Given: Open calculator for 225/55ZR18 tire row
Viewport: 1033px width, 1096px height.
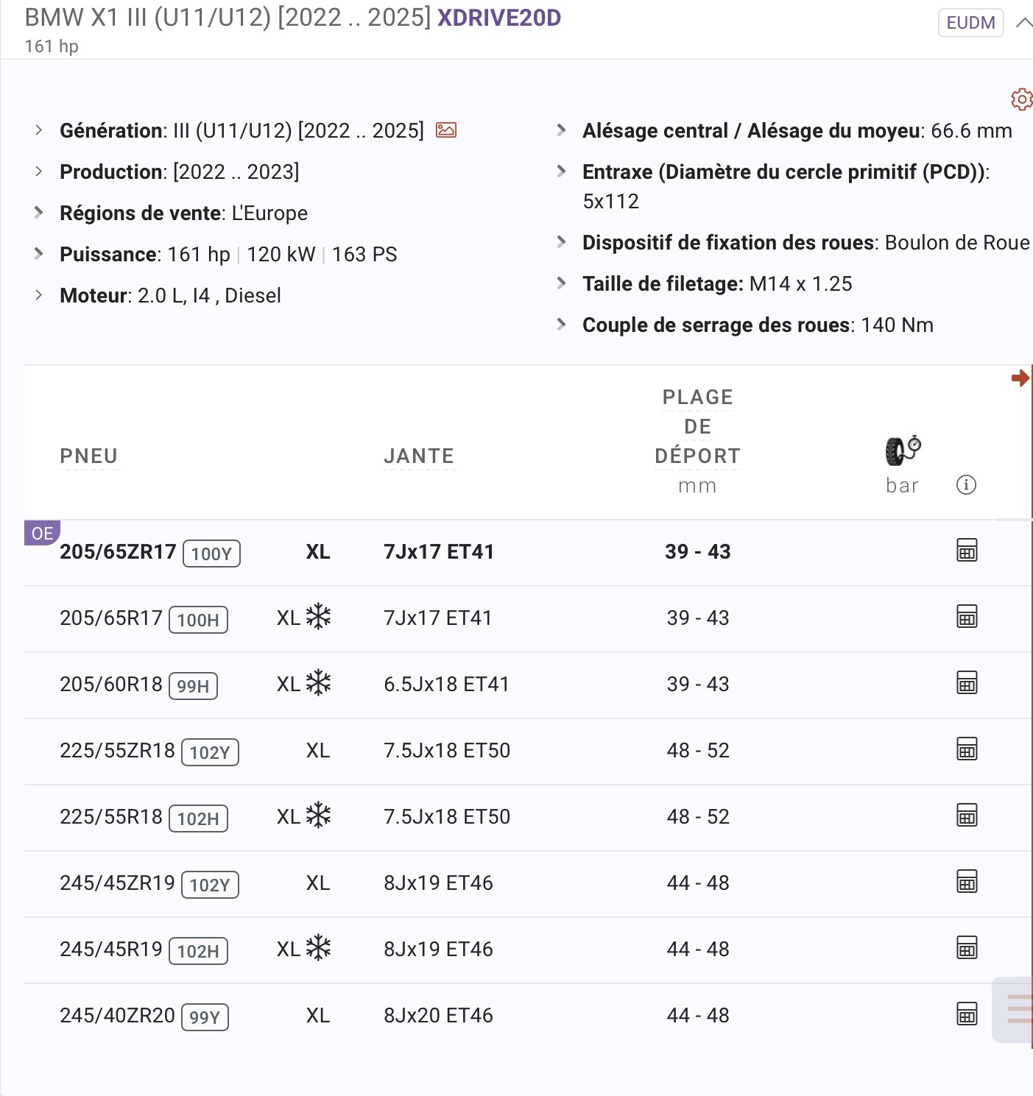Looking at the screenshot, I should point(967,749).
